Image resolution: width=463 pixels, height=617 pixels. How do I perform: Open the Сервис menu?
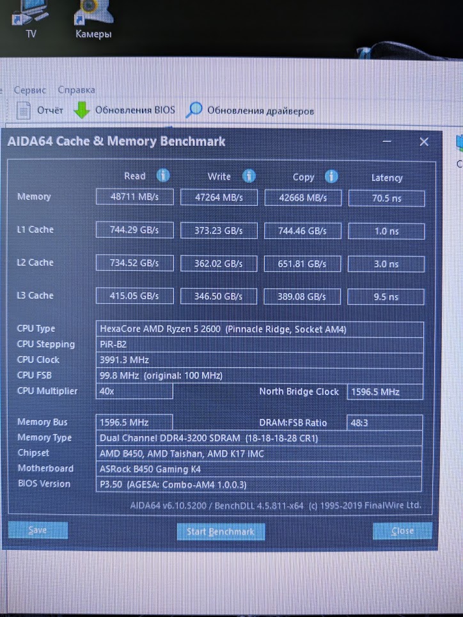click(30, 90)
